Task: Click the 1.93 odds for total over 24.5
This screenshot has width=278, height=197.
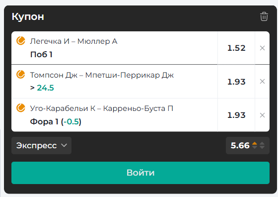Action: click(236, 82)
